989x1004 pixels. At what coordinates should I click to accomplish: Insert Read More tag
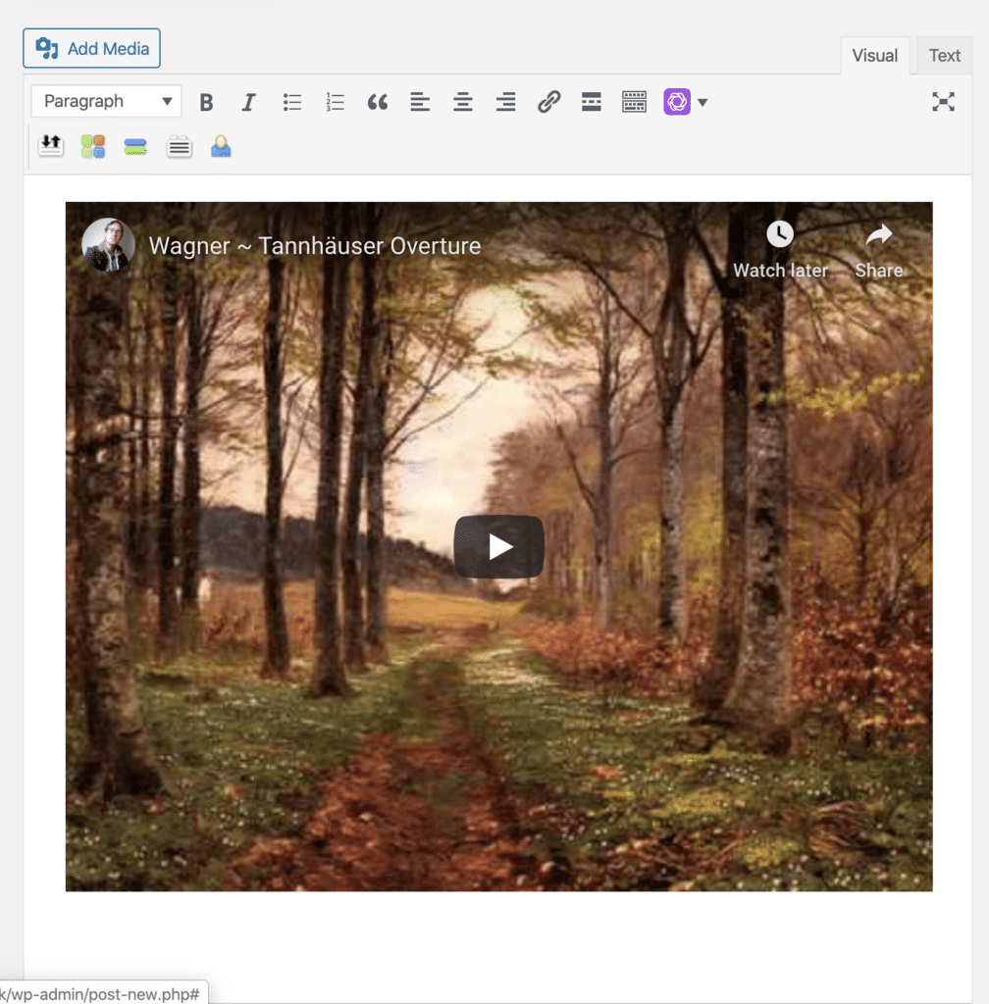pos(592,102)
